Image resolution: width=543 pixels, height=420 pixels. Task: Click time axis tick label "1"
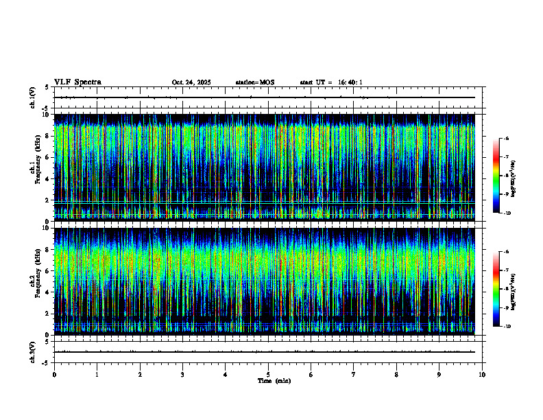[x=97, y=375]
